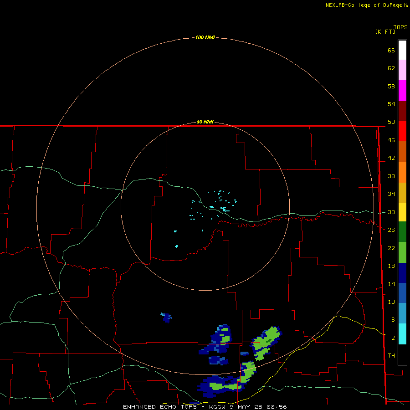Click the TOPS legend title

[400, 27]
